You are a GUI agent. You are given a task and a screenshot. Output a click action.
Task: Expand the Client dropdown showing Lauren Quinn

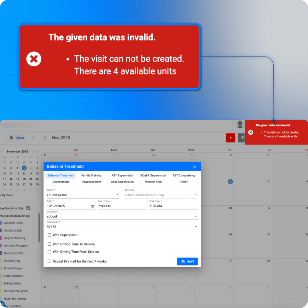click(117, 195)
